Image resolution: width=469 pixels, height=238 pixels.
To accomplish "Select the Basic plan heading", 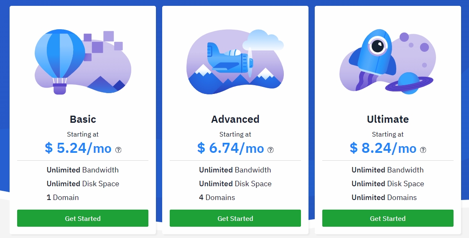I will tap(83, 119).
